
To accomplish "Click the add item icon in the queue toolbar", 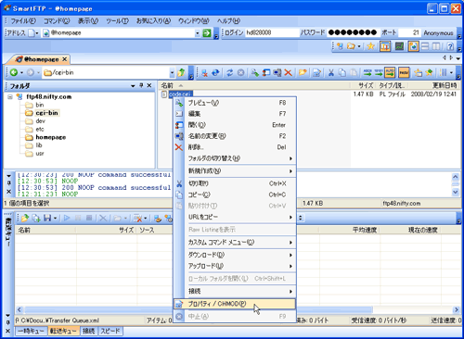I will point(36,219).
